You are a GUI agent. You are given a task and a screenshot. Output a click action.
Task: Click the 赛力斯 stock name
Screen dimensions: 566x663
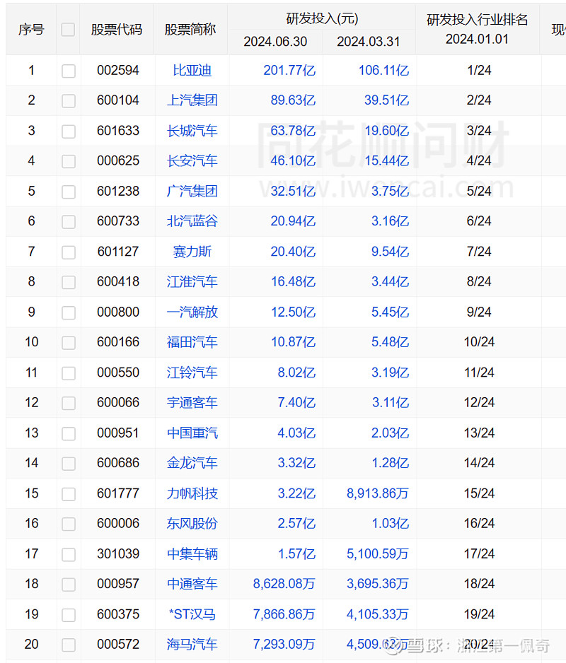(192, 252)
